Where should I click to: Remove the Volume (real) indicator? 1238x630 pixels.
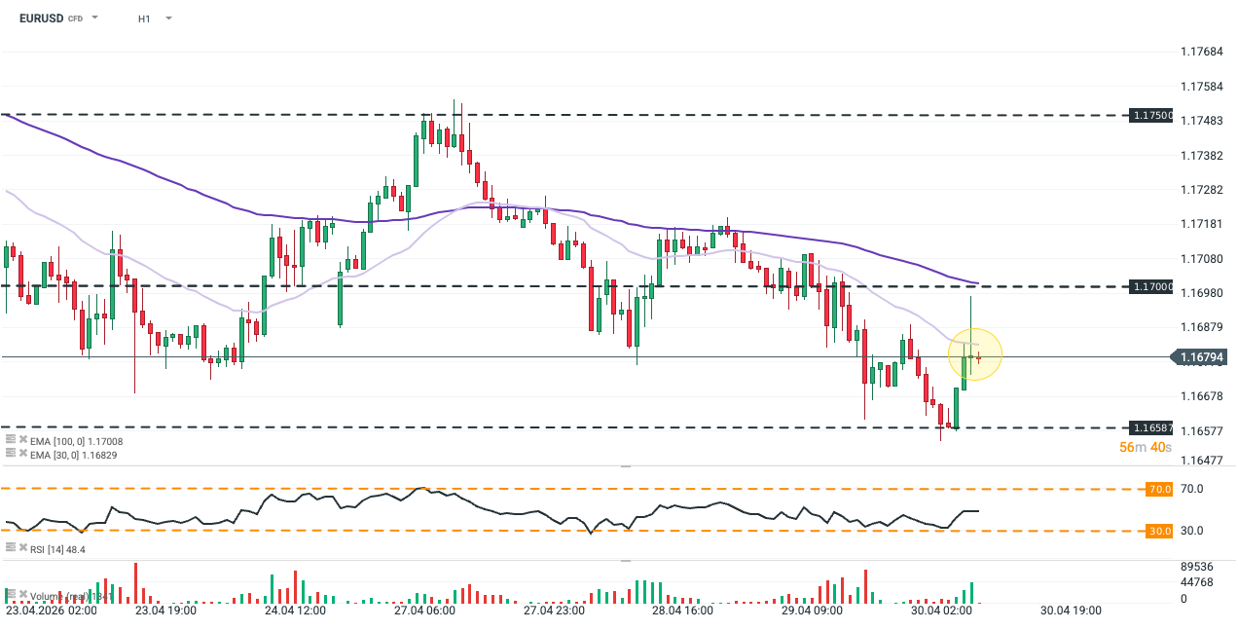coord(21,593)
